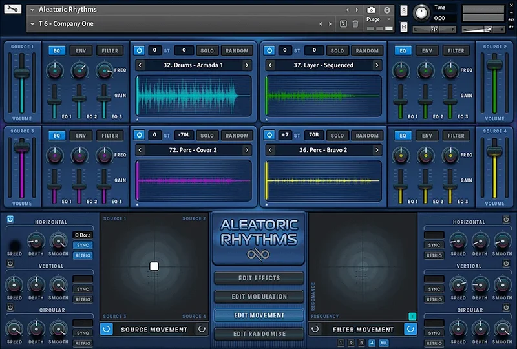Click Filter Movement right power icon
The width and height of the screenshot is (517, 349).
tap(410, 329)
